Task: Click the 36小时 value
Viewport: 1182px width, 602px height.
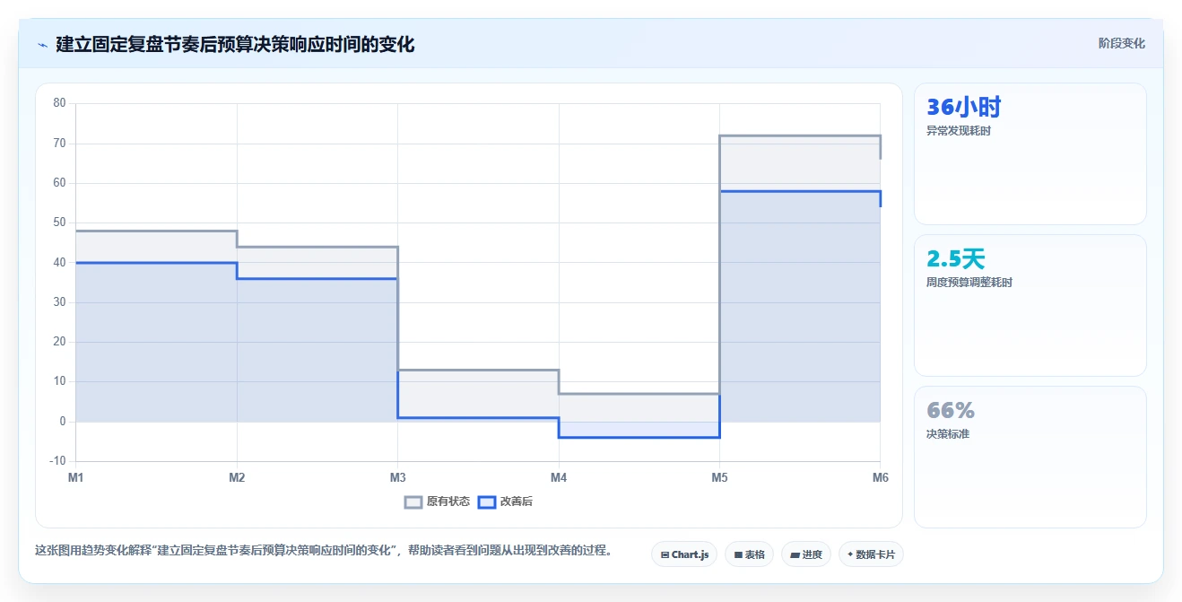Action: pos(964,108)
